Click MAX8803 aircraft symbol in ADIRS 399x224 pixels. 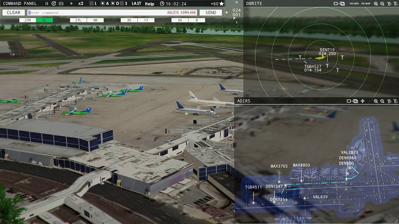[301, 180]
